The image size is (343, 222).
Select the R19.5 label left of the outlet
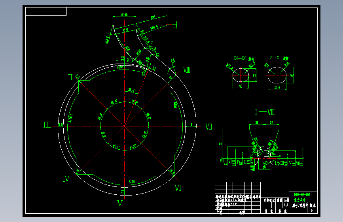click(107, 40)
